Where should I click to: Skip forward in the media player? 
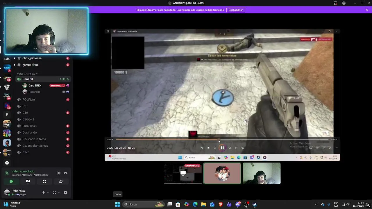click(x=230, y=148)
